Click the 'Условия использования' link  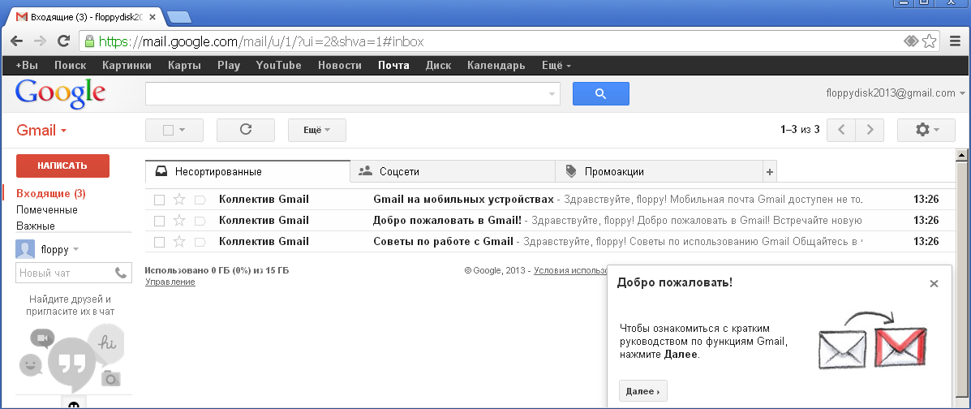tap(570, 270)
